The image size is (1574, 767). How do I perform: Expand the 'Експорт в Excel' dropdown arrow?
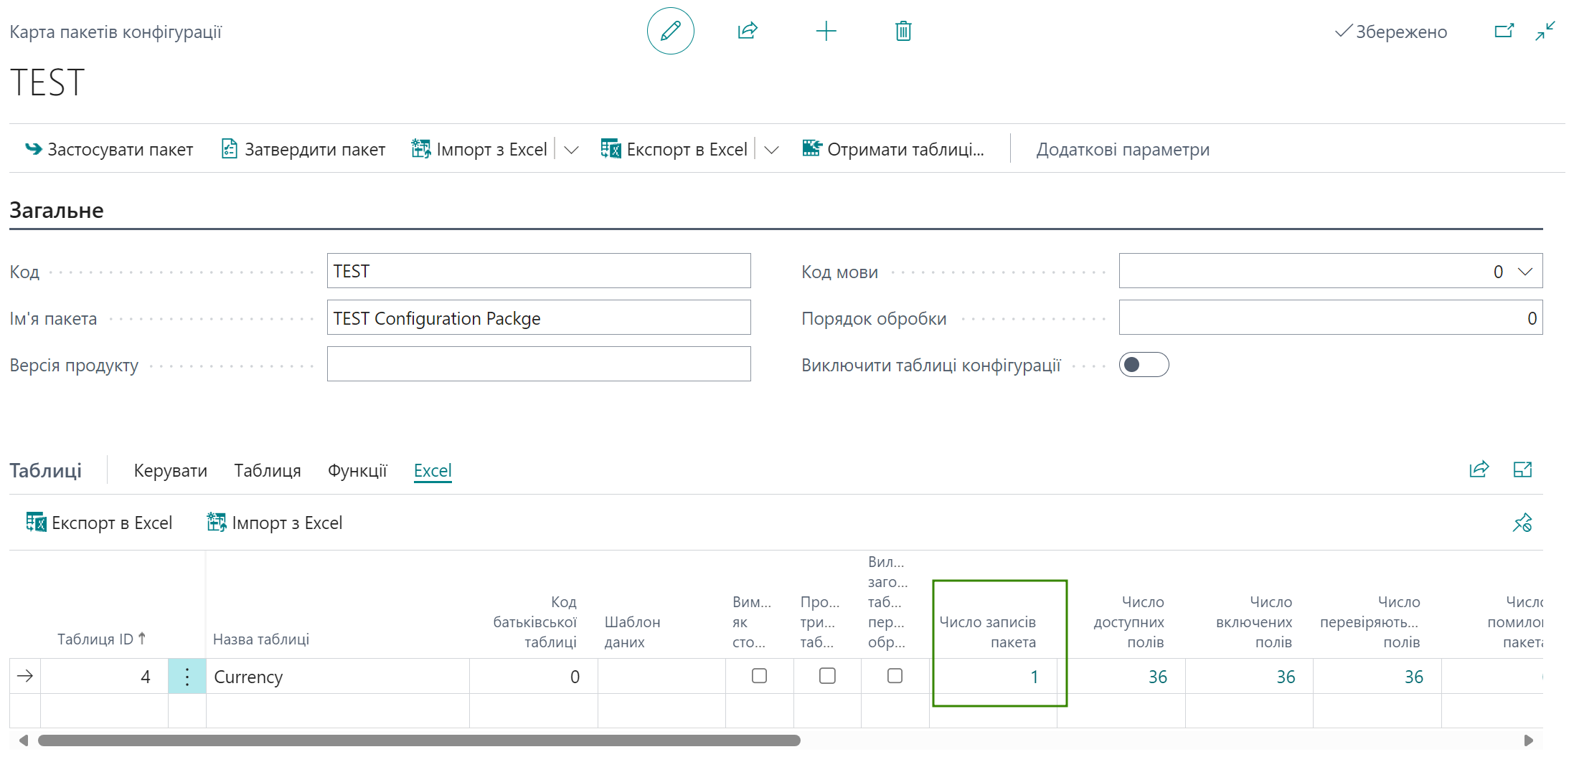pyautogui.click(x=771, y=150)
